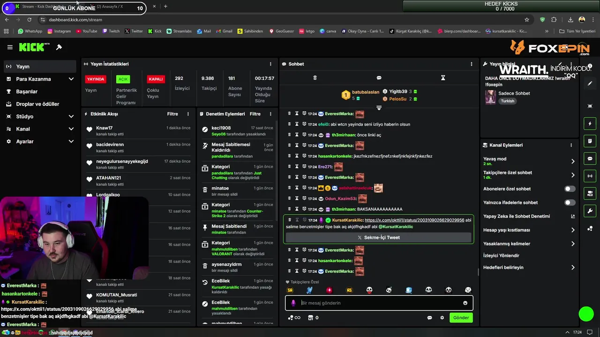Open Sohbet panel three-dot options
600x337 pixels.
click(472, 64)
